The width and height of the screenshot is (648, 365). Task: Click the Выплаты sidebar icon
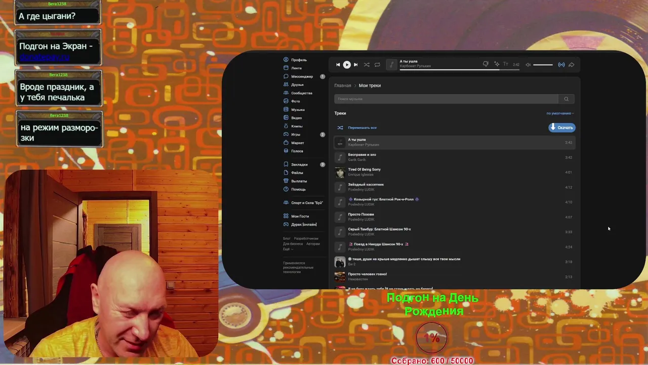(286, 181)
